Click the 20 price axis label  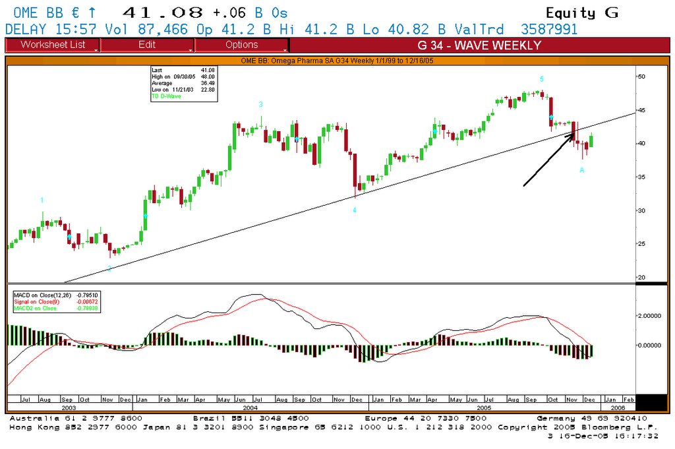(x=641, y=277)
